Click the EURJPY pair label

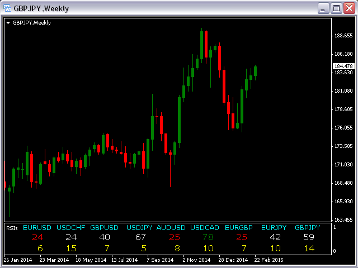274,228
